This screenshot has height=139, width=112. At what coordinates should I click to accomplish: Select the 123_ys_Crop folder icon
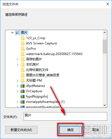point(23,38)
